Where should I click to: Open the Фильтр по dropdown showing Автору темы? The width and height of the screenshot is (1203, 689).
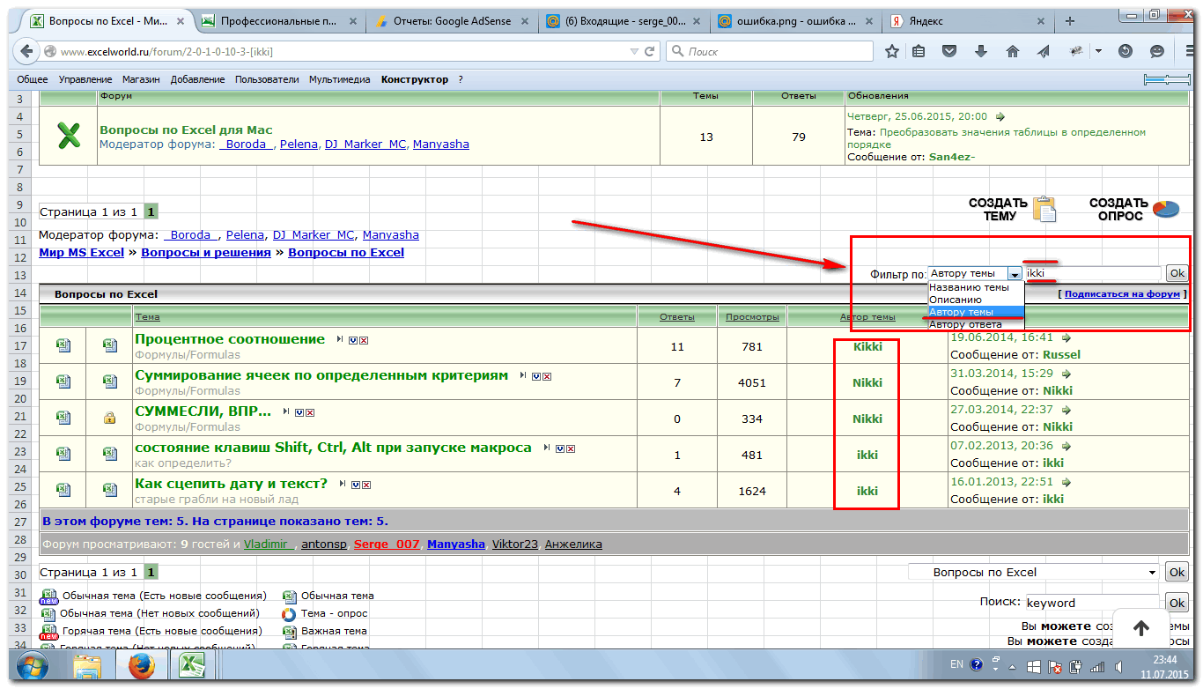coord(975,274)
